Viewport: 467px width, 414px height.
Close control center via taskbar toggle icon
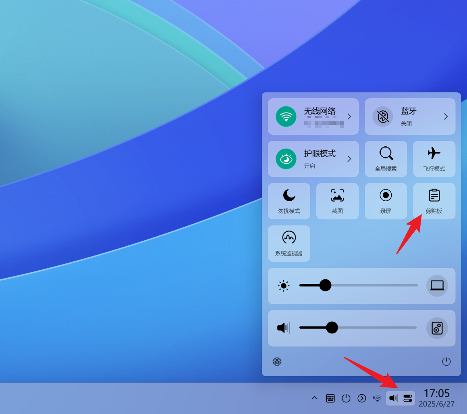tap(408, 398)
